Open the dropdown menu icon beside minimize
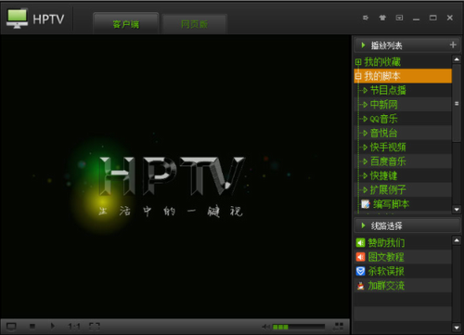 (399, 18)
